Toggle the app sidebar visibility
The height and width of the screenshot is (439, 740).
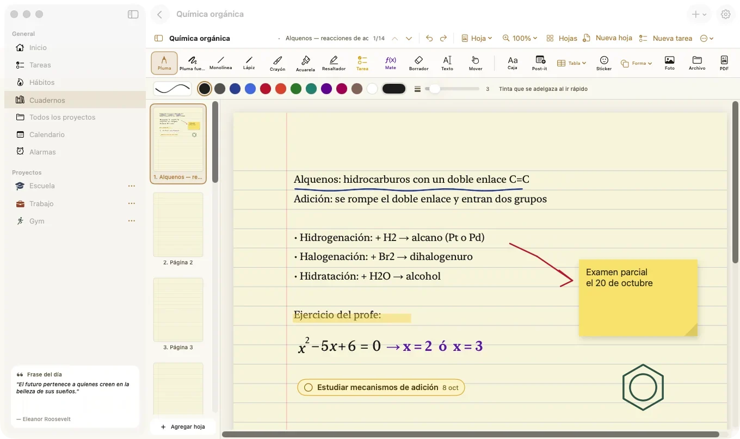133,15
